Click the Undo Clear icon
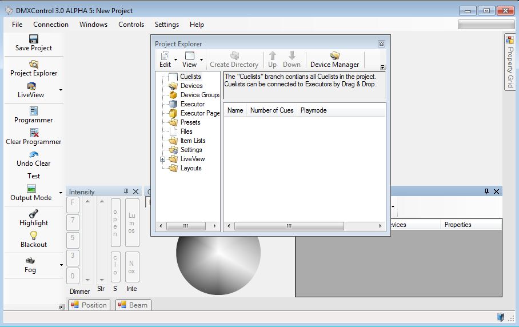The image size is (519, 327). click(34, 154)
